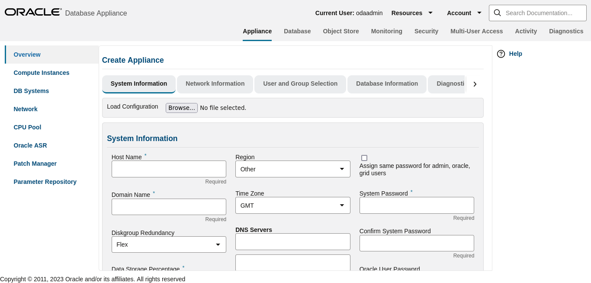Open the Resources menu

(412, 13)
